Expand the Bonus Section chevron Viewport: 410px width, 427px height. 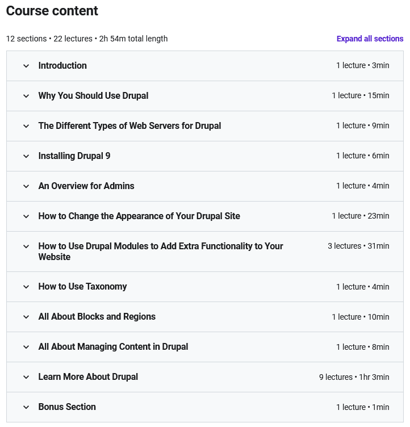26,407
